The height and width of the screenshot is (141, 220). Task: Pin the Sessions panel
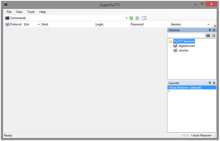[x=210, y=30]
